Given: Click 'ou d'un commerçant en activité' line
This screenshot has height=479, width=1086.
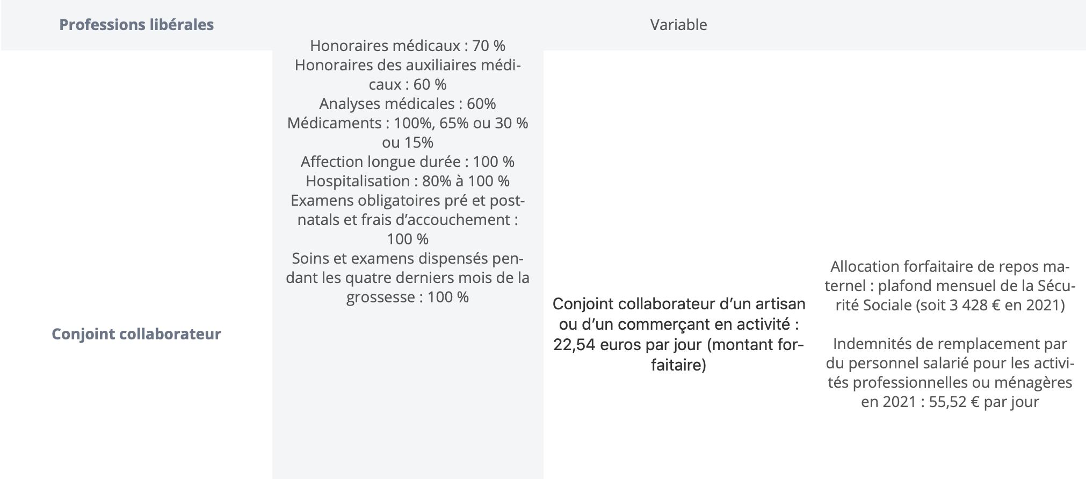Looking at the screenshot, I should point(679,324).
